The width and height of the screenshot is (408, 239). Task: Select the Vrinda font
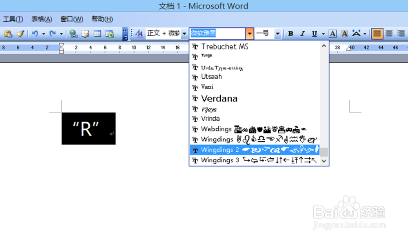[x=255, y=119]
